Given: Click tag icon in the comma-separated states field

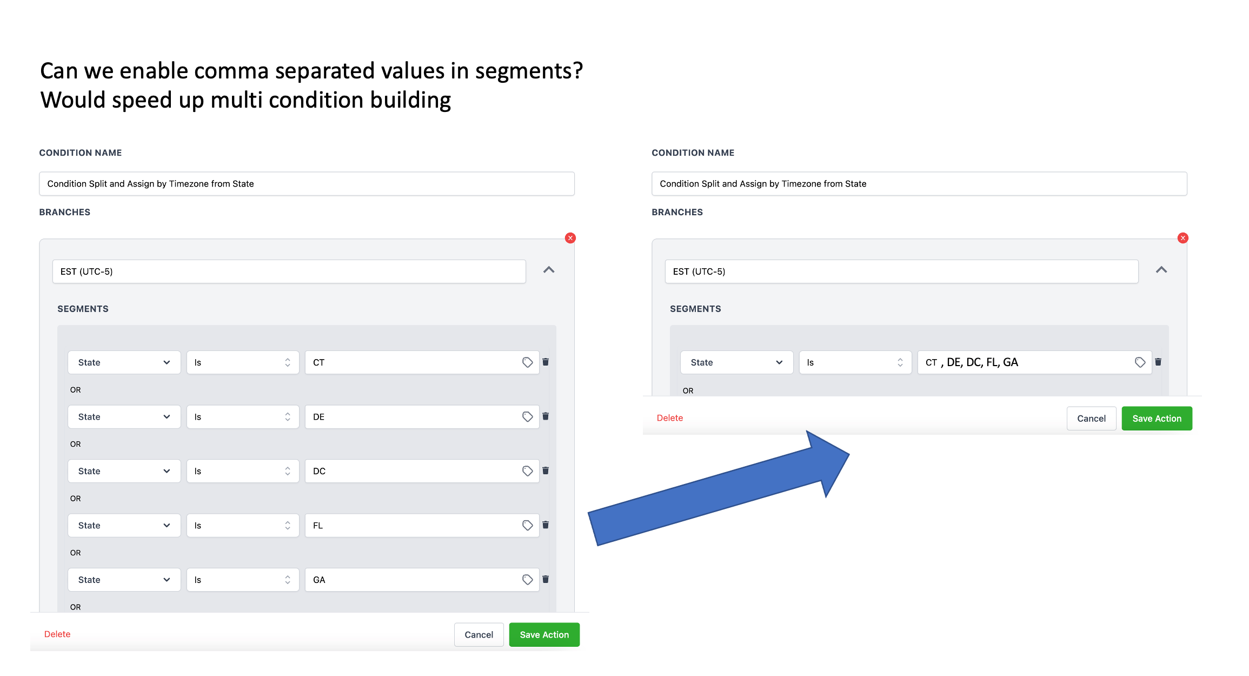Looking at the screenshot, I should click(1140, 362).
